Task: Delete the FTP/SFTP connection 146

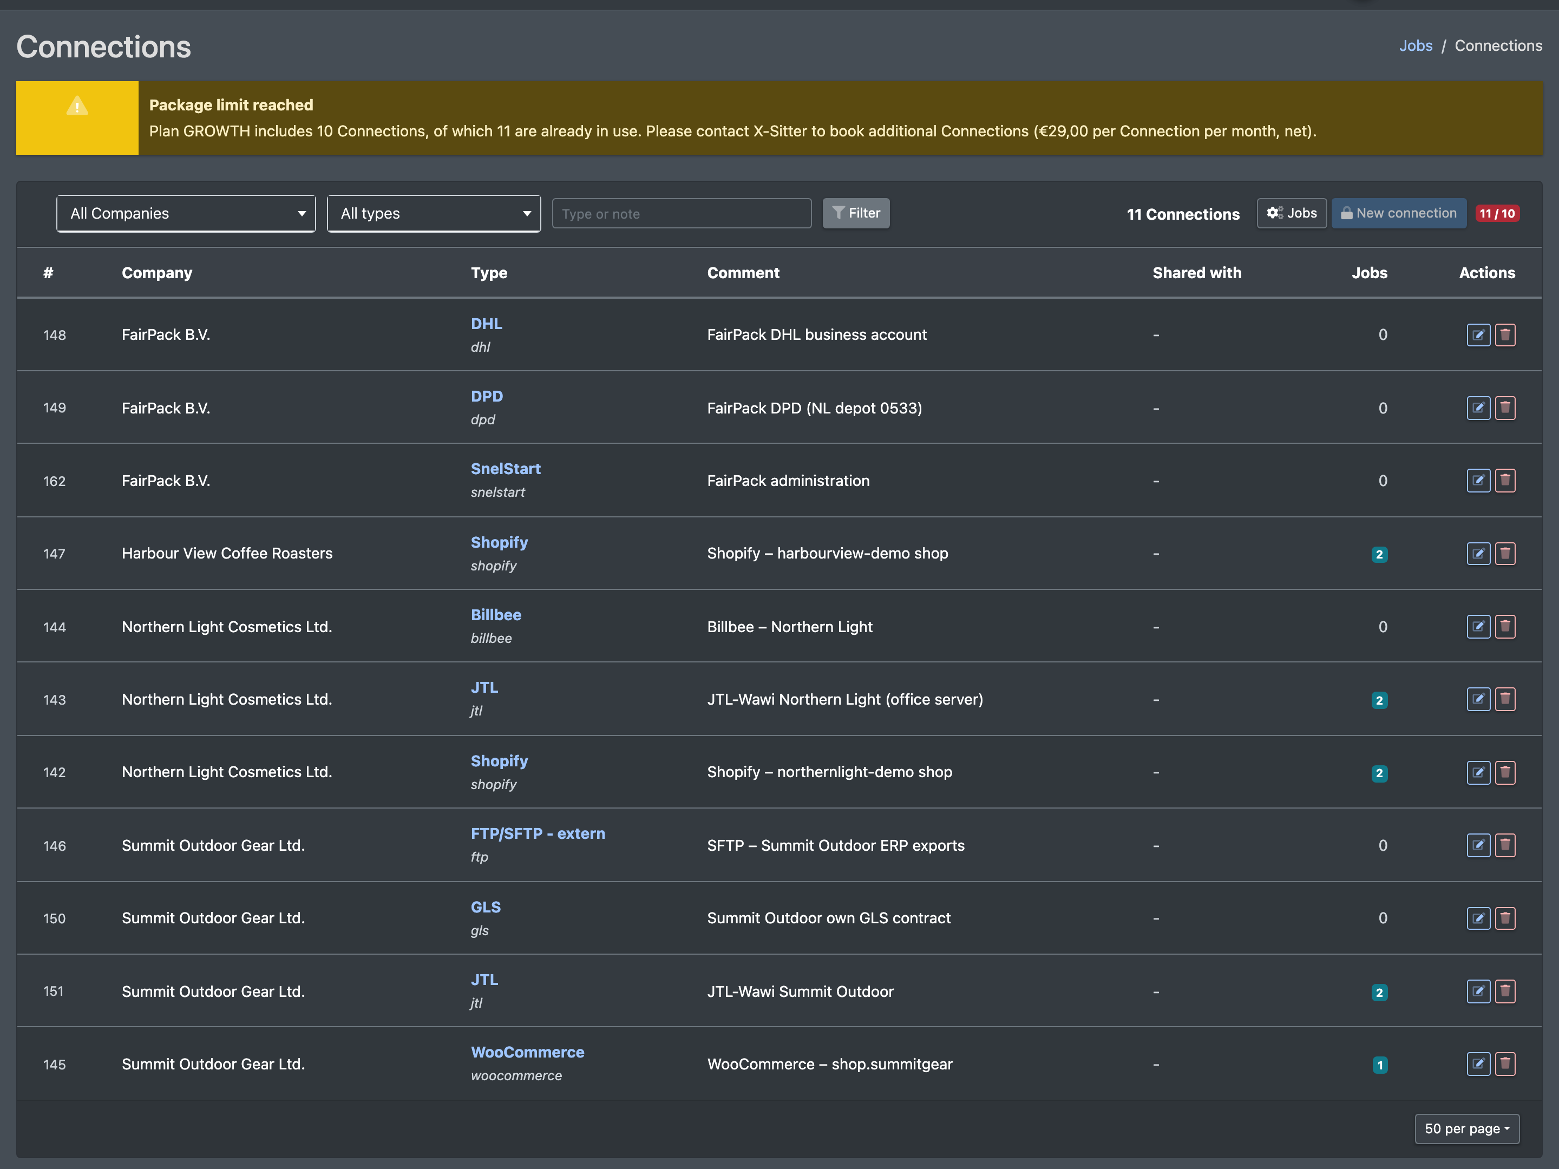Action: [1505, 845]
